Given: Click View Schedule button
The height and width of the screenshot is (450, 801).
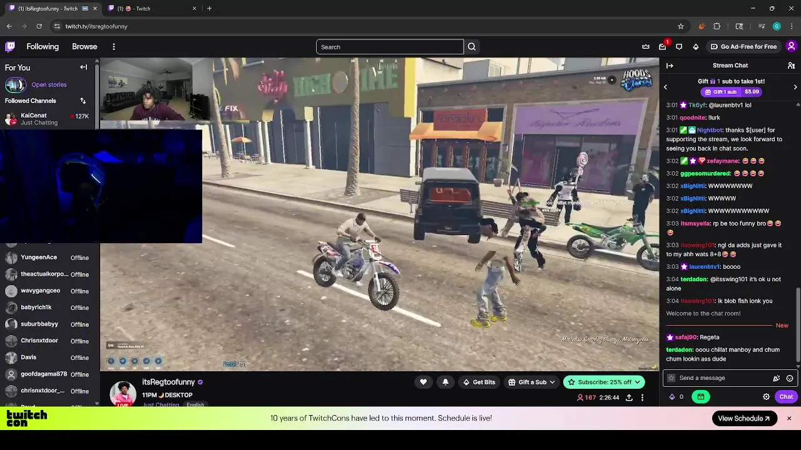Looking at the screenshot, I should click(x=744, y=418).
